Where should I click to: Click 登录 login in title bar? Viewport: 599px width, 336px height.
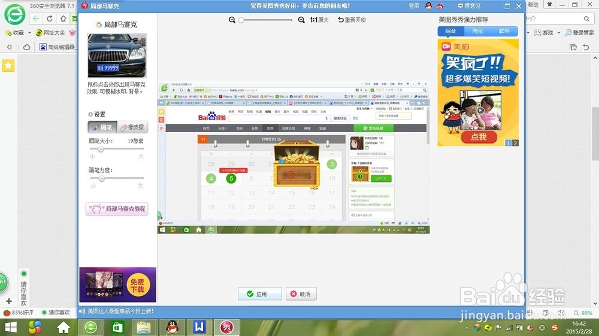(414, 6)
